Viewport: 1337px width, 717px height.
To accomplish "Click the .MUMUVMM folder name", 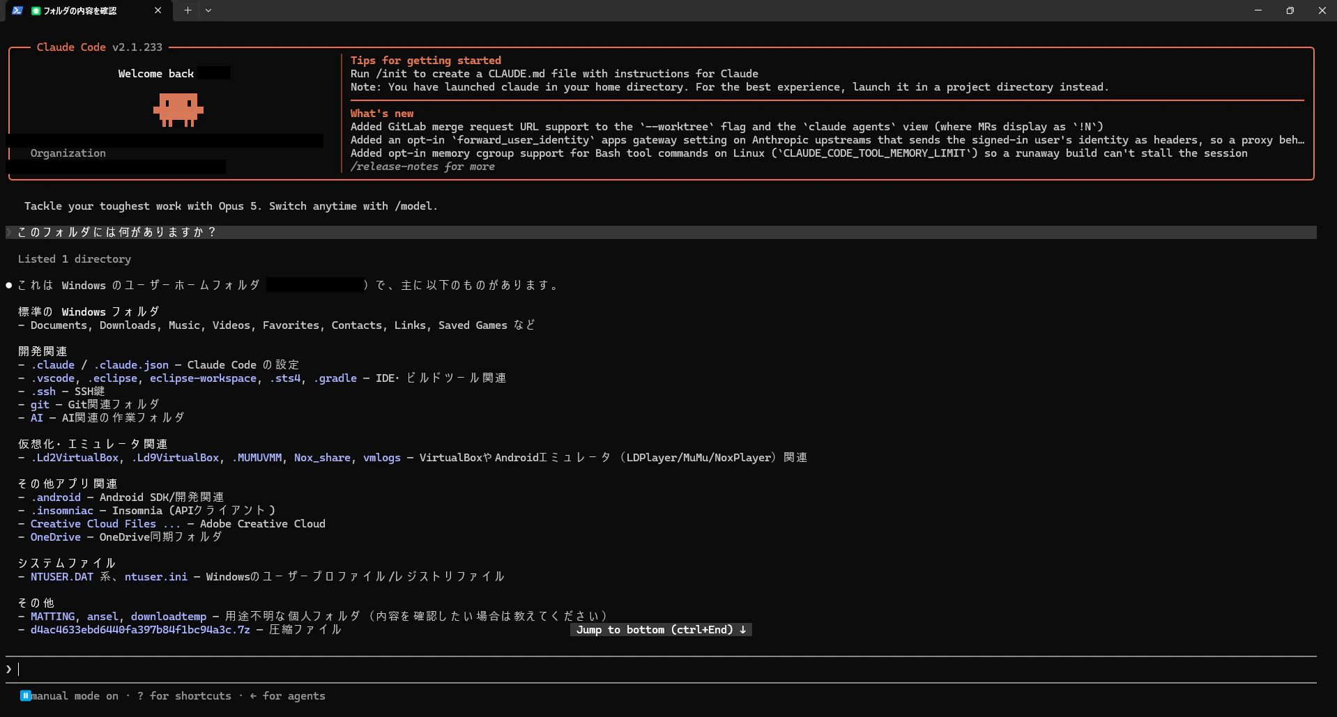I will [257, 458].
